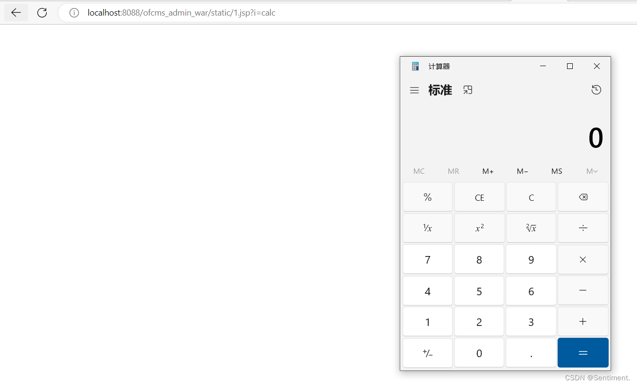Click digit 0 key on calculator keypad
Image resolution: width=637 pixels, height=385 pixels.
click(x=479, y=353)
